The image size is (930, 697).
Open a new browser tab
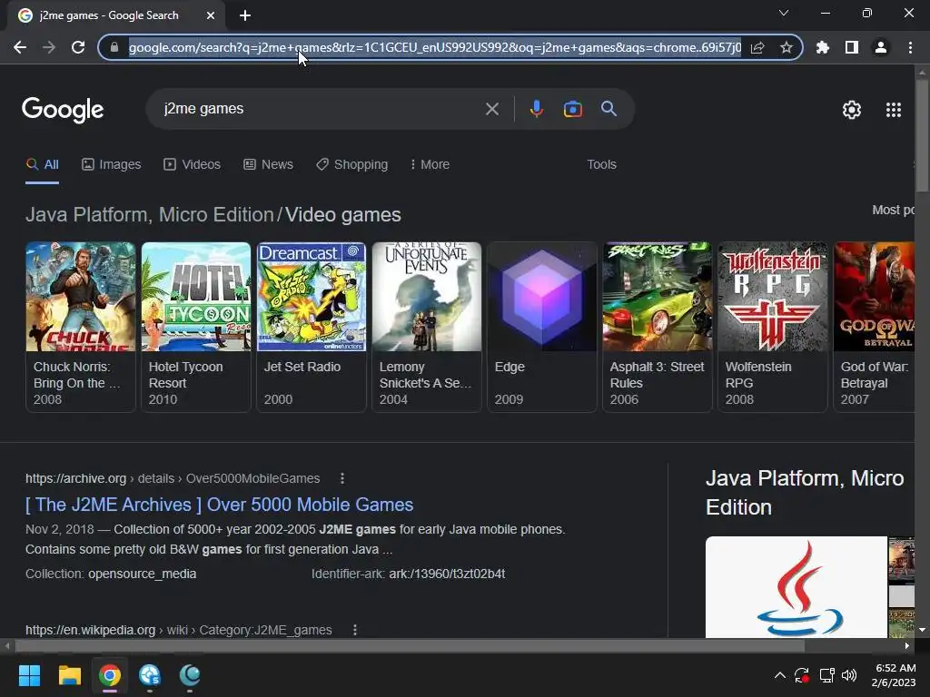coord(245,15)
